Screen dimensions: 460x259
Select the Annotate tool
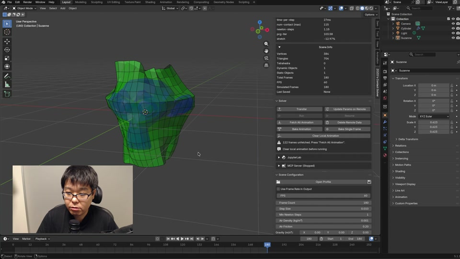coord(7,76)
